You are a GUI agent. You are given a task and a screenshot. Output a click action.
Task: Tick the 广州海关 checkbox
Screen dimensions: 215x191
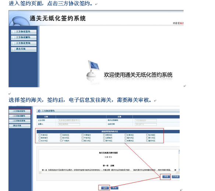61,141
